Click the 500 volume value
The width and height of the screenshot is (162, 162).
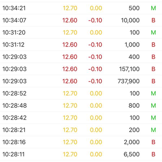click(x=134, y=8)
